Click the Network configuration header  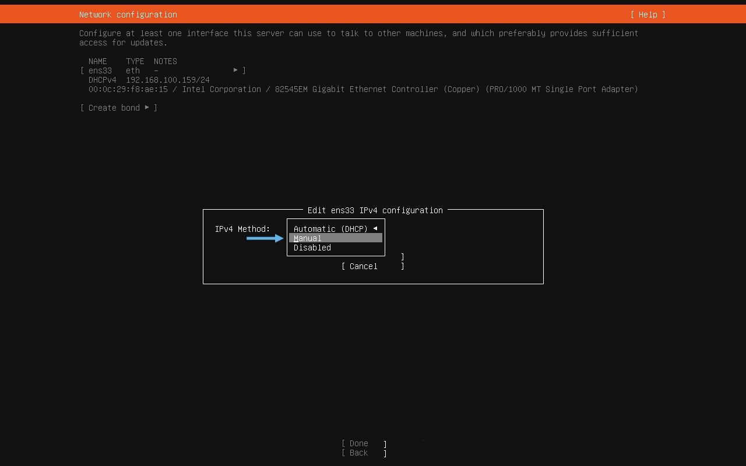point(128,14)
